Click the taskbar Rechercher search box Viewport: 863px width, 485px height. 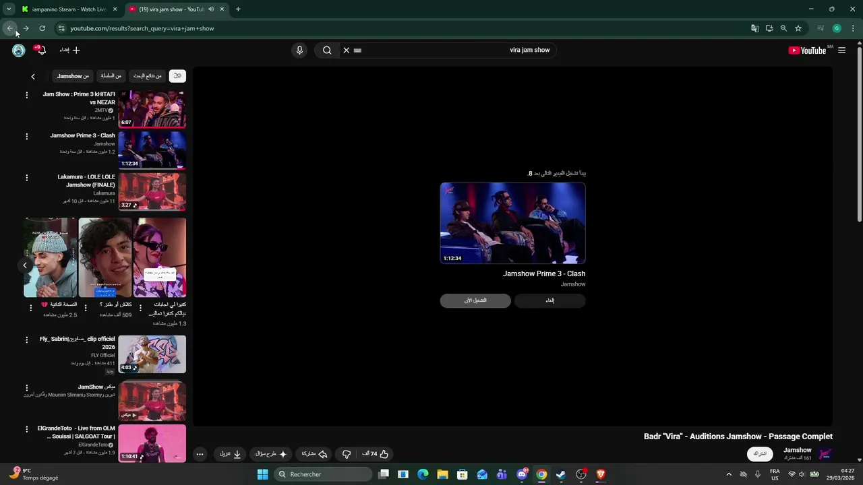pyautogui.click(x=324, y=474)
